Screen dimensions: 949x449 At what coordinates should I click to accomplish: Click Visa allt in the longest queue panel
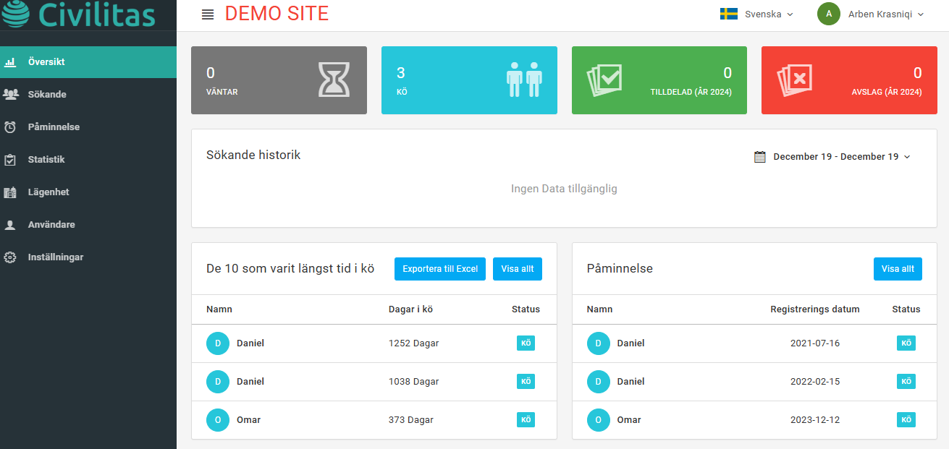click(517, 269)
